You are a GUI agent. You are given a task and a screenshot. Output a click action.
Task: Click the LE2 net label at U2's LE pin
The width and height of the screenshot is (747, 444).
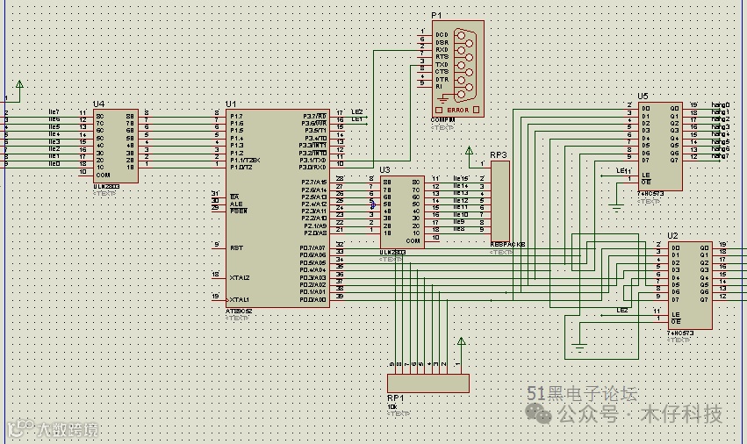(622, 310)
